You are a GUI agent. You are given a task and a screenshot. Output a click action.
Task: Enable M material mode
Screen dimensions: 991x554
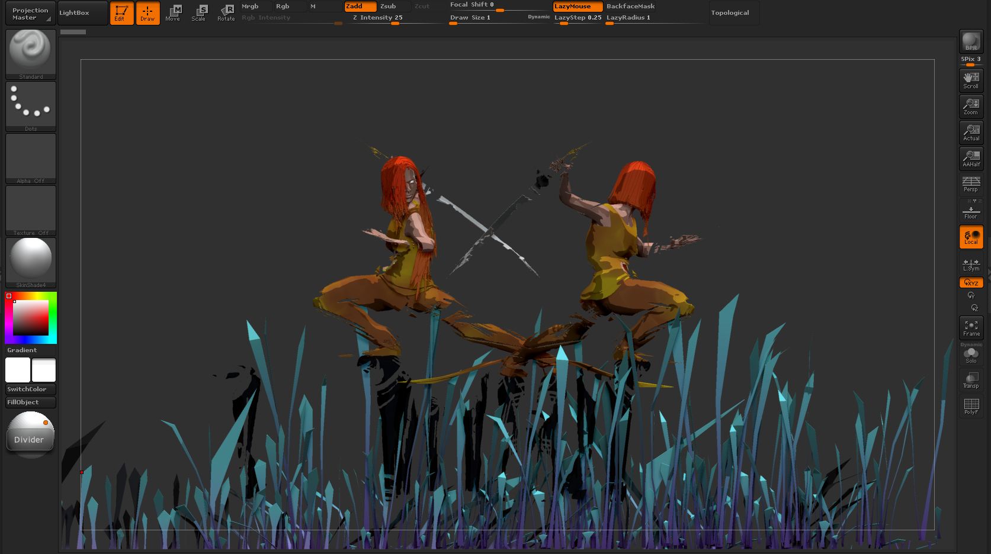point(325,7)
